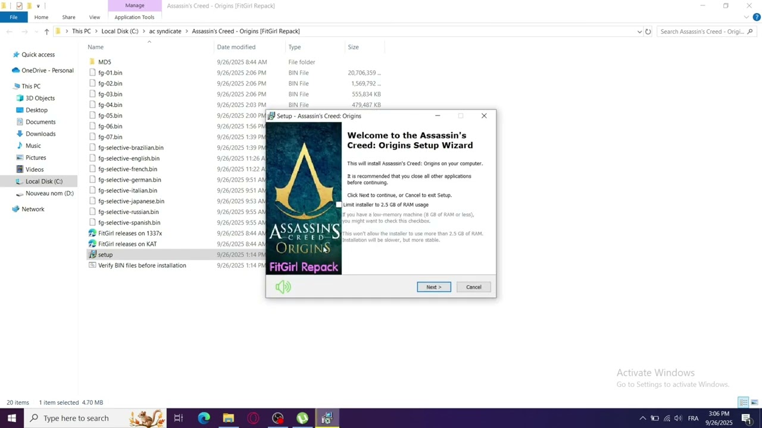Viewport: 762px width, 428px height.
Task: Click Local Disk (C:) in the breadcrumb
Action: [120, 31]
